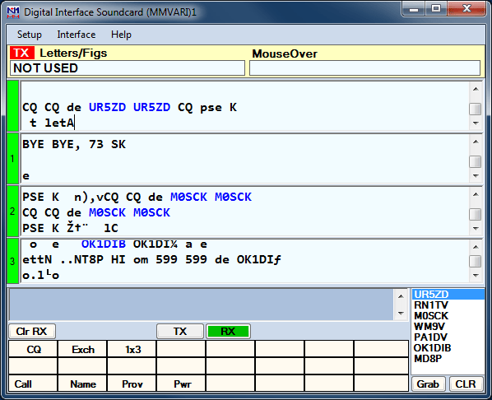Click scrollbar thumb of channel 1 pane

[476, 162]
